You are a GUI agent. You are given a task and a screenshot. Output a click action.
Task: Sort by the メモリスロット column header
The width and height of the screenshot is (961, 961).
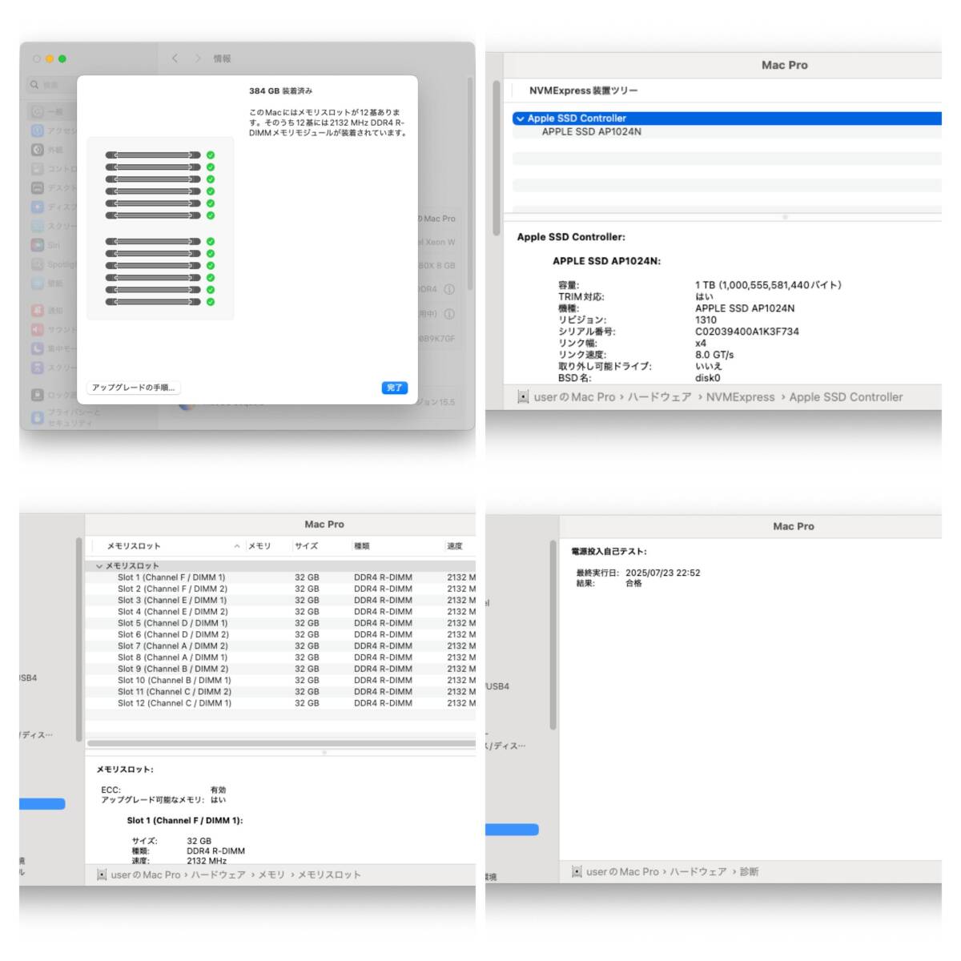click(134, 546)
